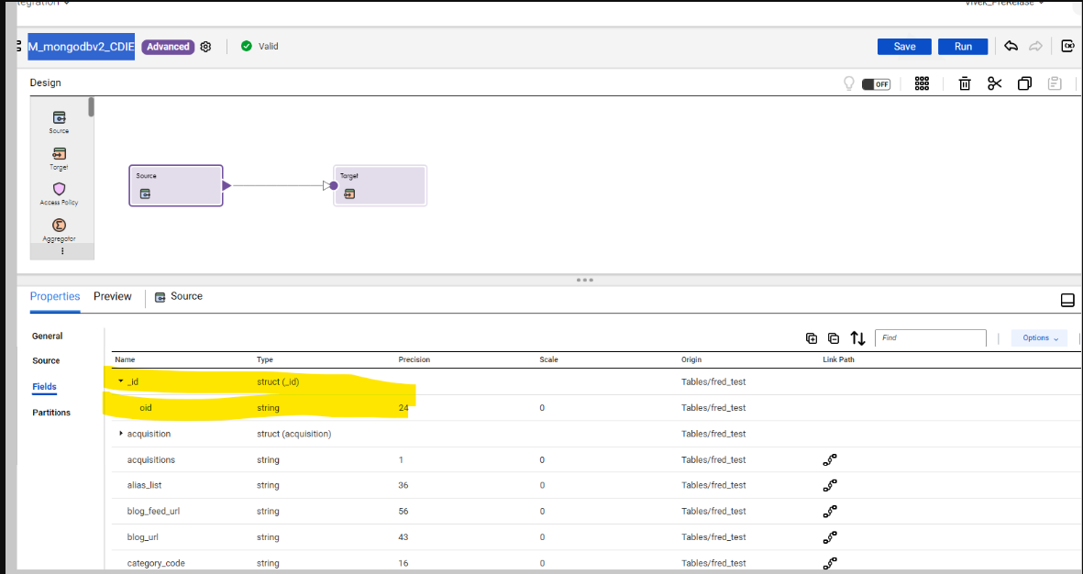Click the Precision column header

(x=414, y=359)
